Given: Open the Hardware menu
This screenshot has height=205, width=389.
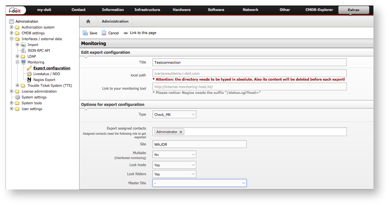Looking at the screenshot, I should [x=182, y=10].
